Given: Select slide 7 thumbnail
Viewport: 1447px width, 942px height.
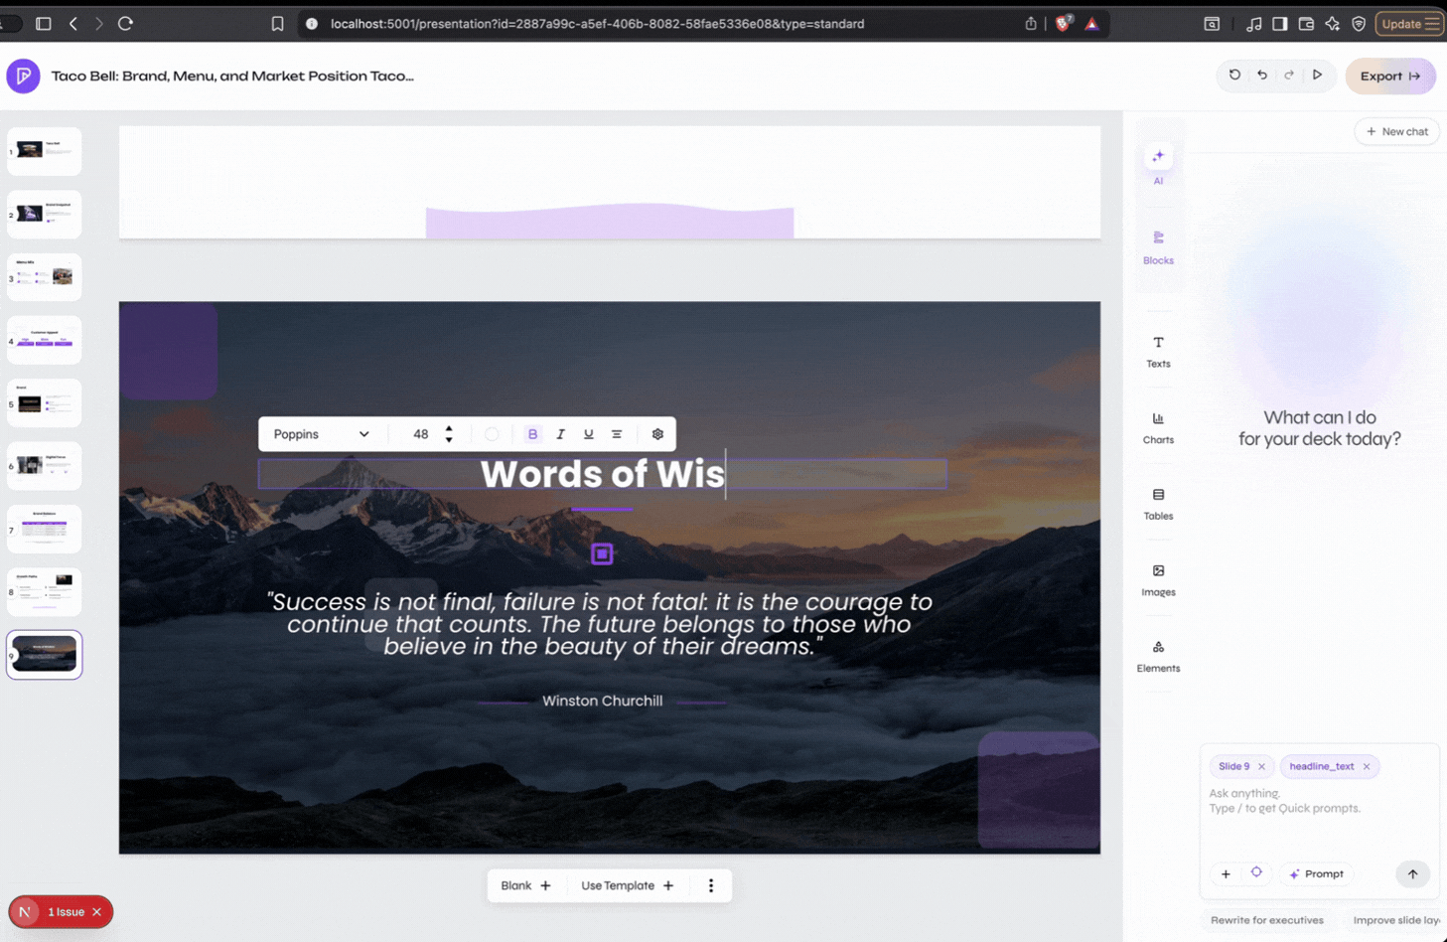Looking at the screenshot, I should (x=45, y=529).
